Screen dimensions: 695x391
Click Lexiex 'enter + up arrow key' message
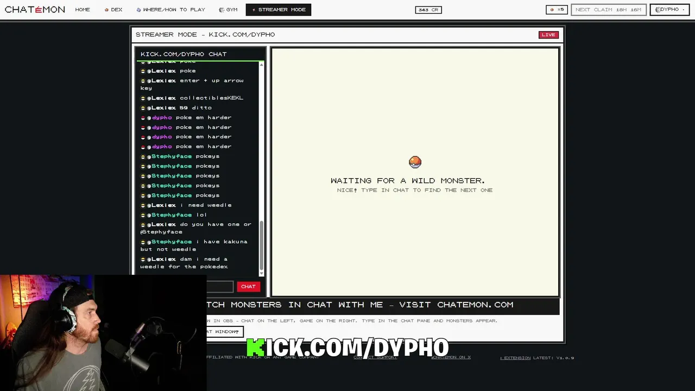click(192, 84)
